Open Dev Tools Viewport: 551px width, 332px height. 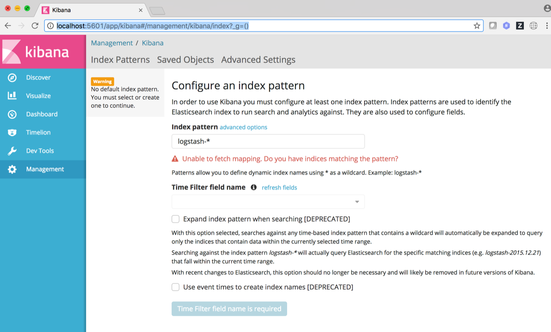coord(40,151)
